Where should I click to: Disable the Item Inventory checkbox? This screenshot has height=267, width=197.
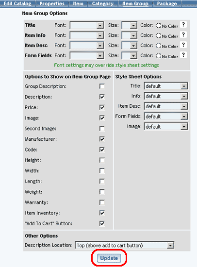click(102, 213)
